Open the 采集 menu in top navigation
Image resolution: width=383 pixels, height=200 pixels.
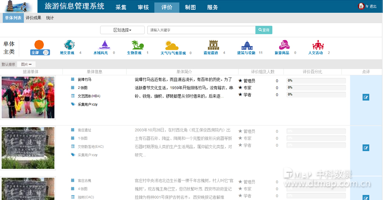click(121, 7)
